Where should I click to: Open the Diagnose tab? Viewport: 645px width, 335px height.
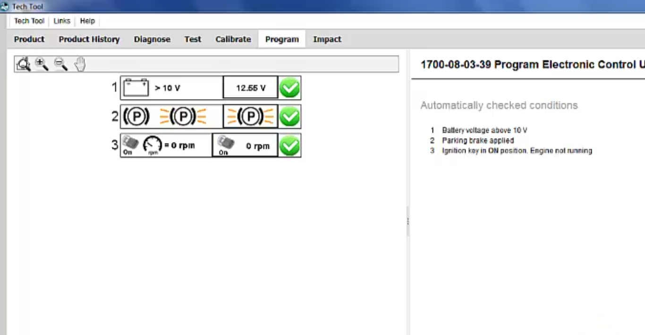click(x=152, y=39)
